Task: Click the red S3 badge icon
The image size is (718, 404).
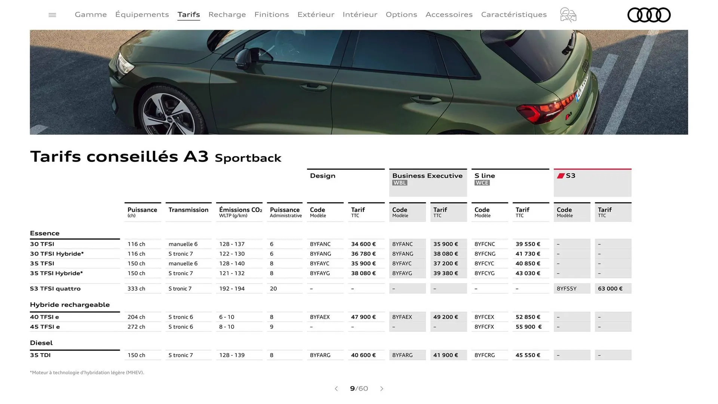Action: coord(561,176)
